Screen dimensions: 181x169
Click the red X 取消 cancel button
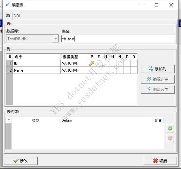click(x=160, y=161)
